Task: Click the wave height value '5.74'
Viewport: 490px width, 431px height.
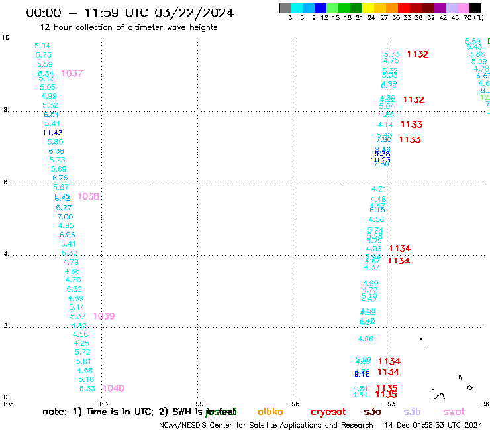Action: click(x=375, y=230)
